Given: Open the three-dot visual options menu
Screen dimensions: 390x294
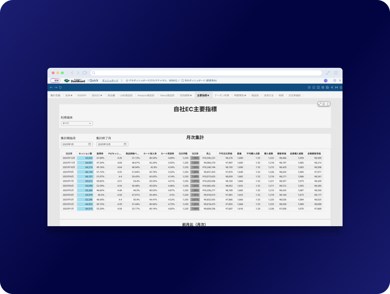Looking at the screenshot, I should point(328,104).
